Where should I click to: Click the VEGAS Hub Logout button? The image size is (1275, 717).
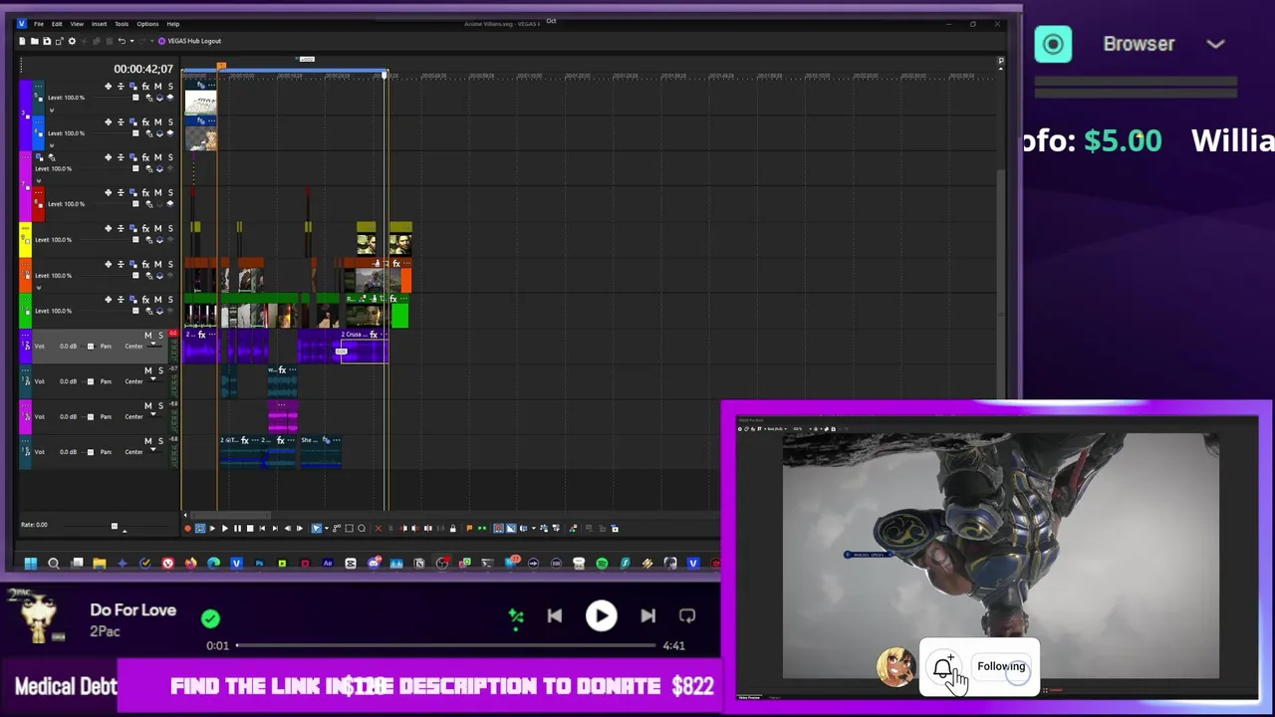click(189, 41)
